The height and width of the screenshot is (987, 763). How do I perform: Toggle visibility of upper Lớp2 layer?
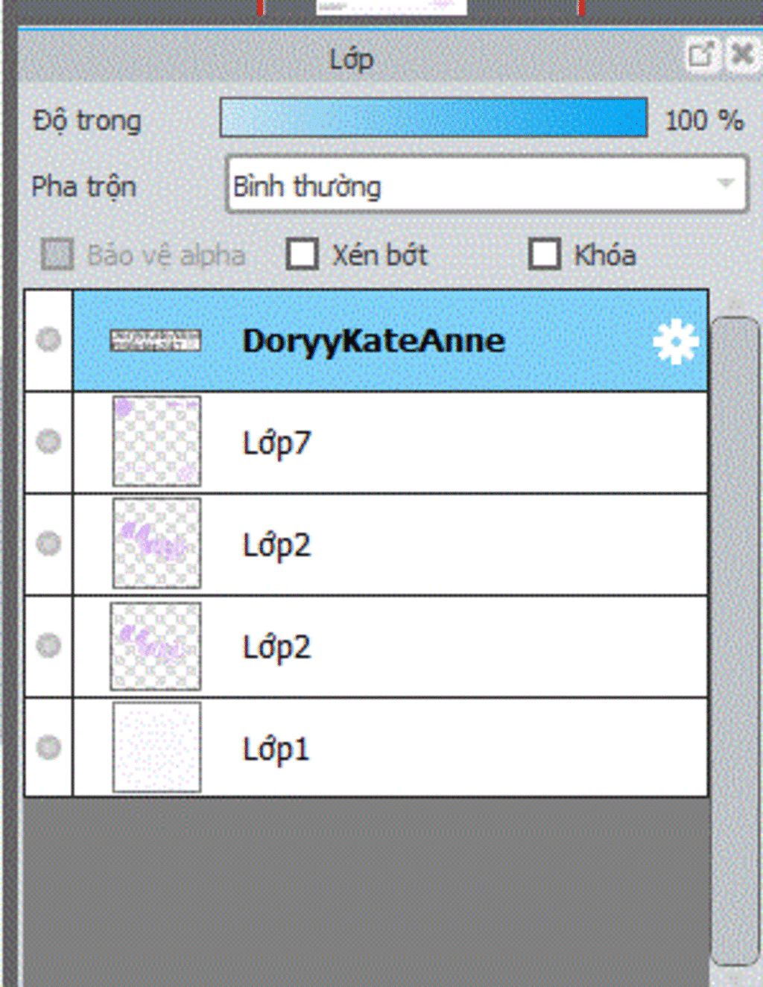pos(49,543)
